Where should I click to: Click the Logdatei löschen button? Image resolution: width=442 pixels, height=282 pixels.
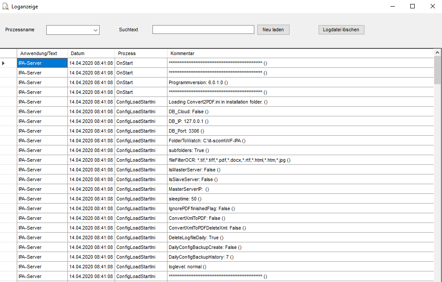341,30
